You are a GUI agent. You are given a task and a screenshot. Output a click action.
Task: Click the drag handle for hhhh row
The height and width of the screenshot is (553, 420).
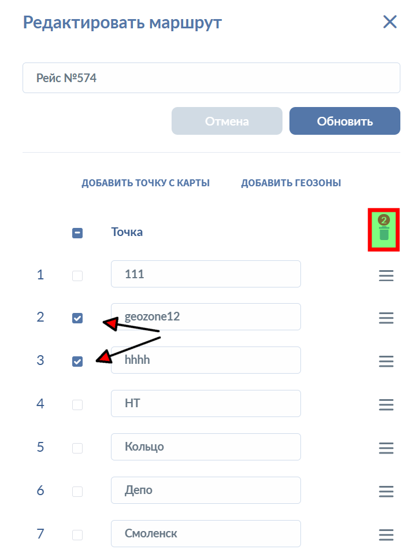pyautogui.click(x=386, y=361)
